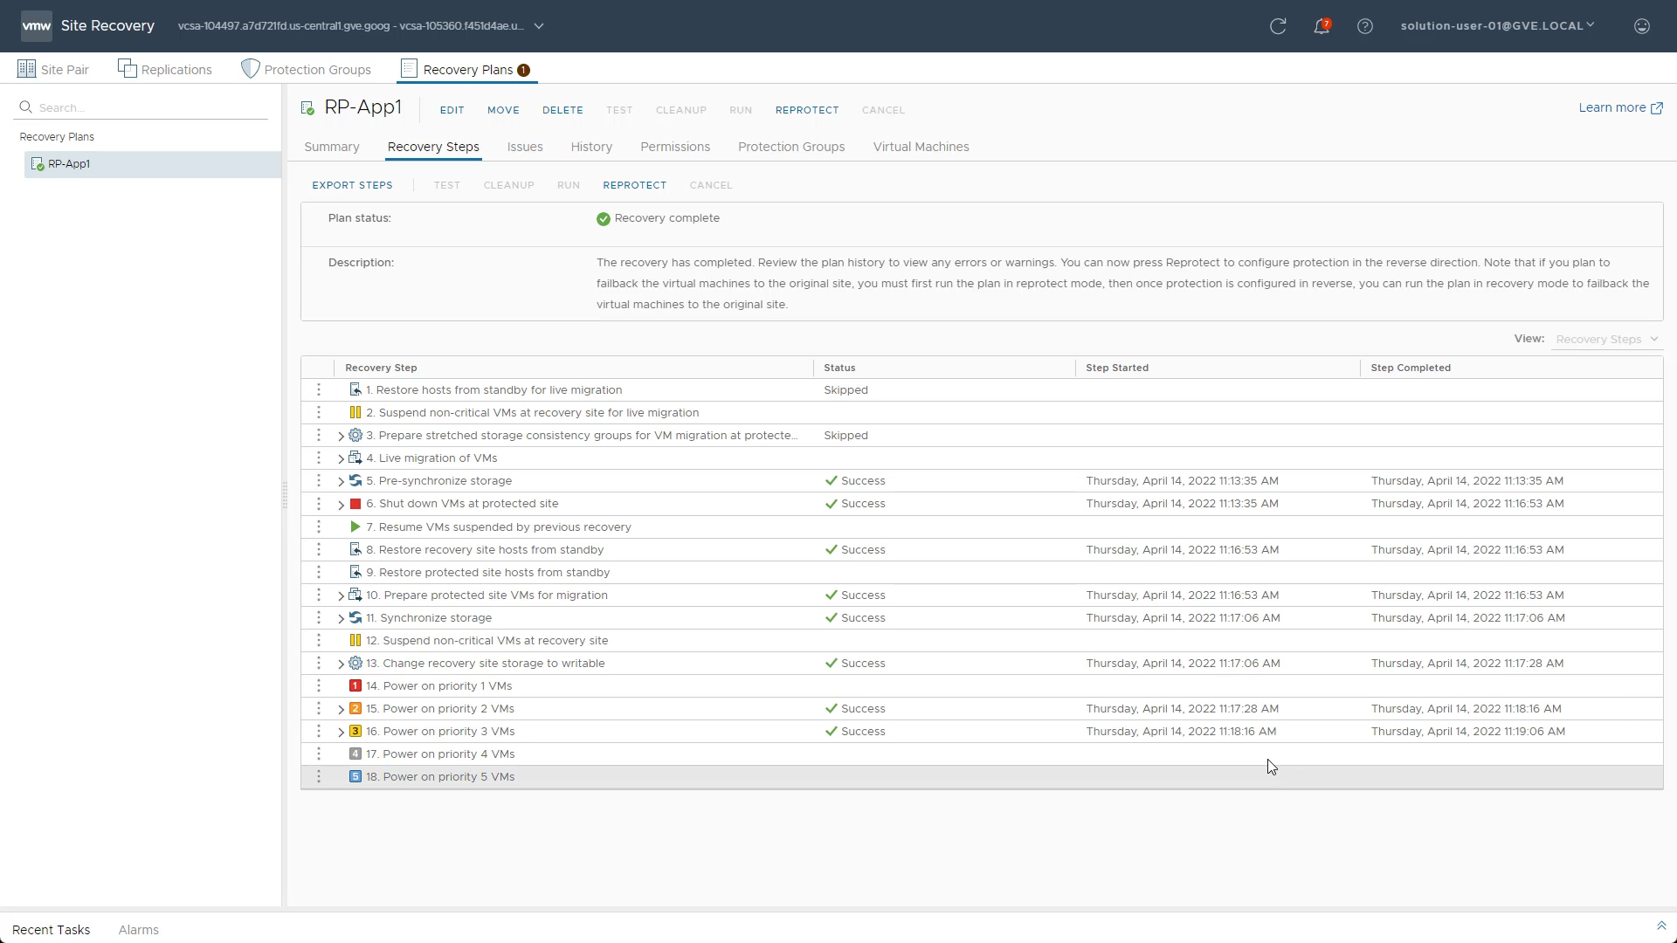Click the search magnifier icon

26,107
